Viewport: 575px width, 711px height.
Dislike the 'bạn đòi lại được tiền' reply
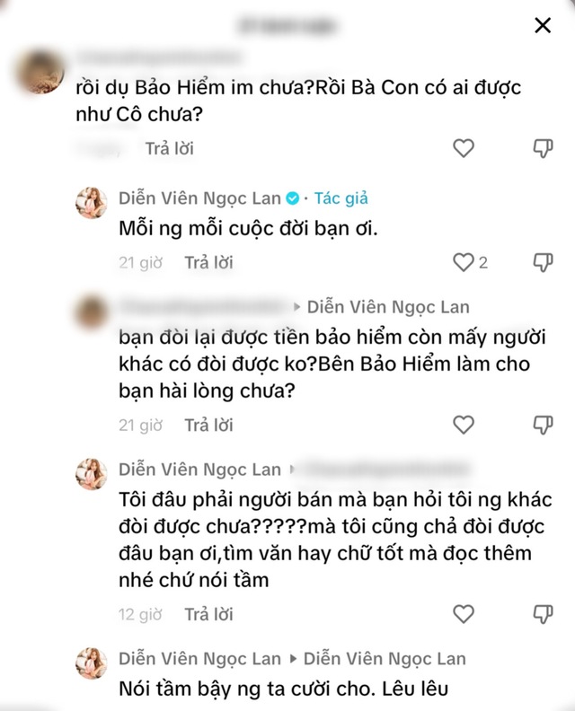tap(543, 425)
